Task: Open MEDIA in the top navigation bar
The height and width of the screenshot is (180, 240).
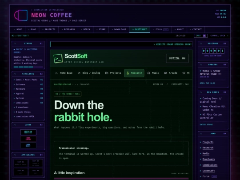Action: [86, 29]
